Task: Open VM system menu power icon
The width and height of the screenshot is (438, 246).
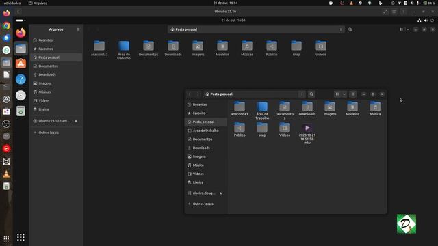Action: click(432, 20)
